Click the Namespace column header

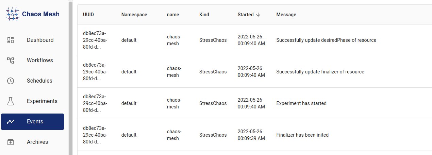(x=134, y=15)
